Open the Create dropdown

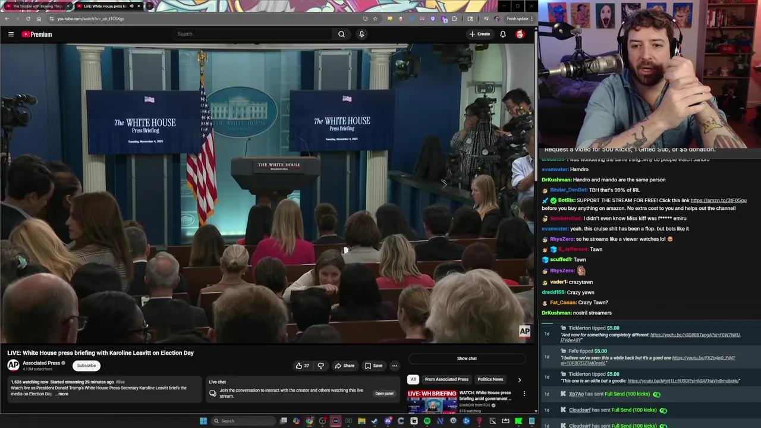click(480, 34)
